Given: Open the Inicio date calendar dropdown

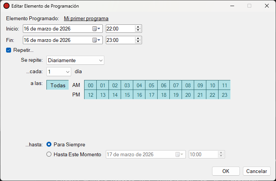Looking at the screenshot, I should [x=96, y=29].
